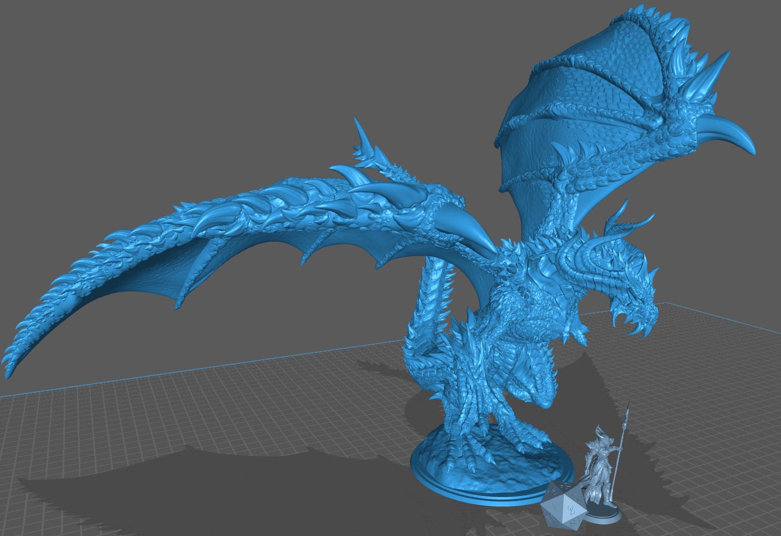Pick the gray warrior figurine's body
The width and height of the screenshot is (781, 536).
point(596,464)
